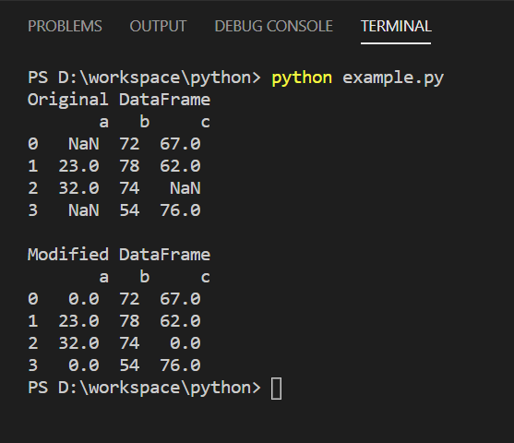Image resolution: width=514 pixels, height=443 pixels.
Task: Click first prompt PS D:\workspace\python>
Action: coord(144,78)
